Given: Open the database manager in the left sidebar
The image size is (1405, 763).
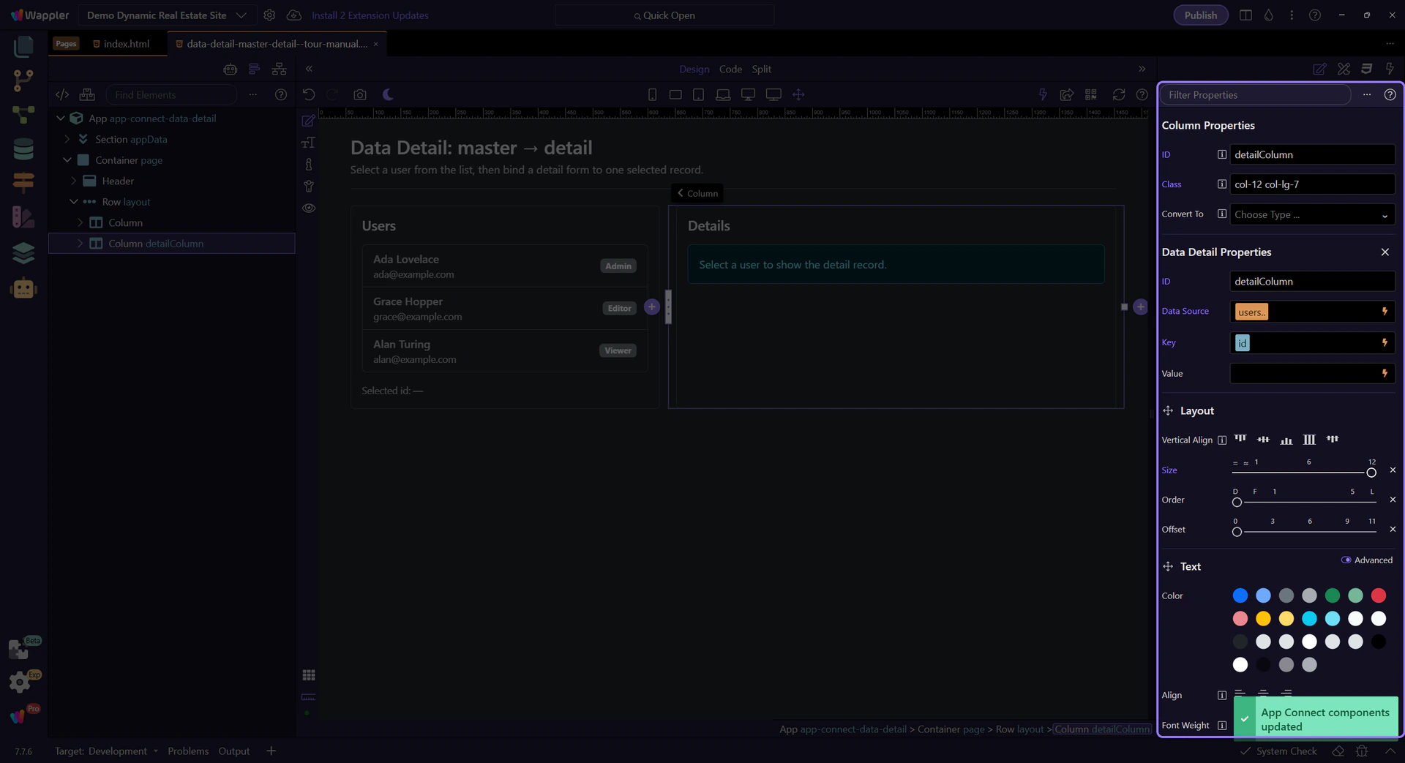Looking at the screenshot, I should [x=23, y=149].
